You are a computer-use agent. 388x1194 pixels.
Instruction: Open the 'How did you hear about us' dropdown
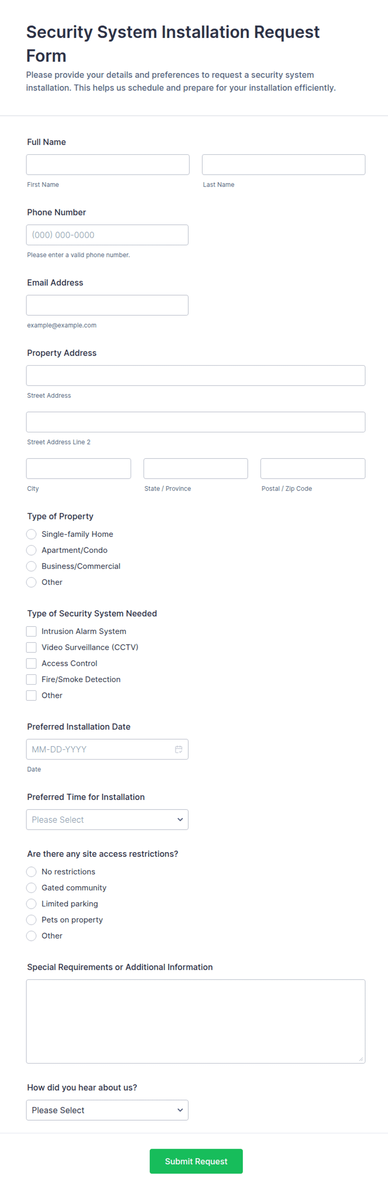coord(107,1110)
